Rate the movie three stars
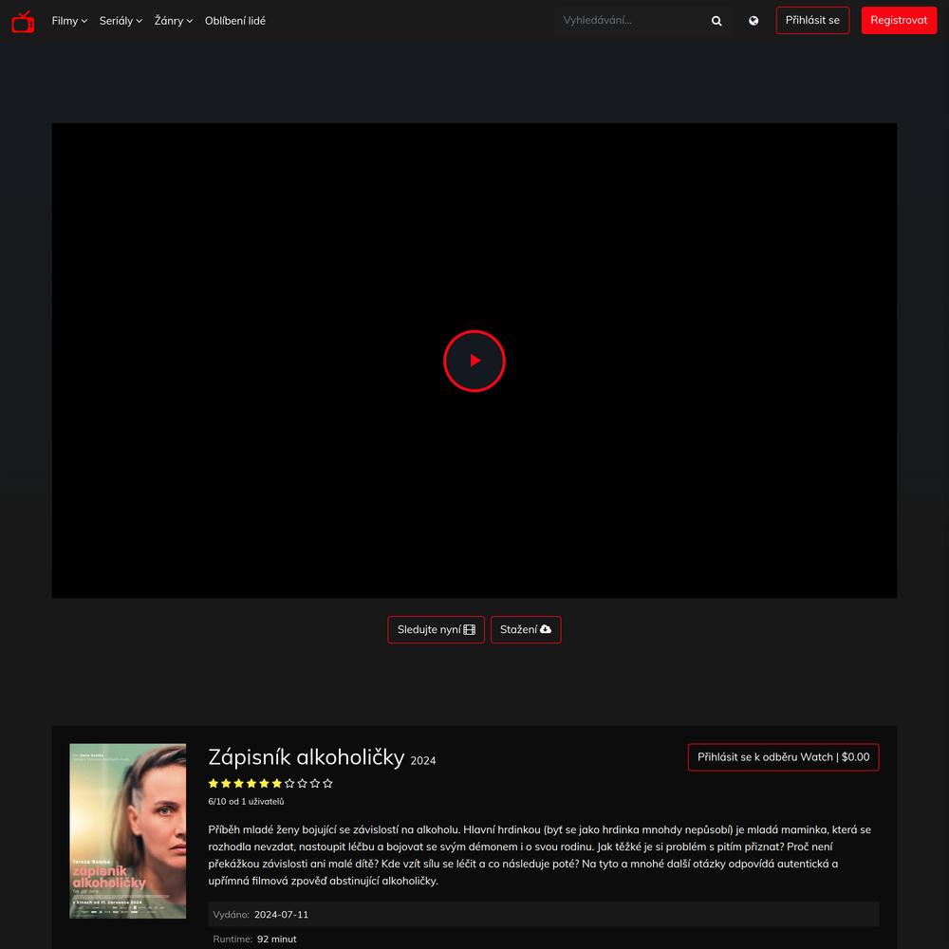 click(x=238, y=783)
